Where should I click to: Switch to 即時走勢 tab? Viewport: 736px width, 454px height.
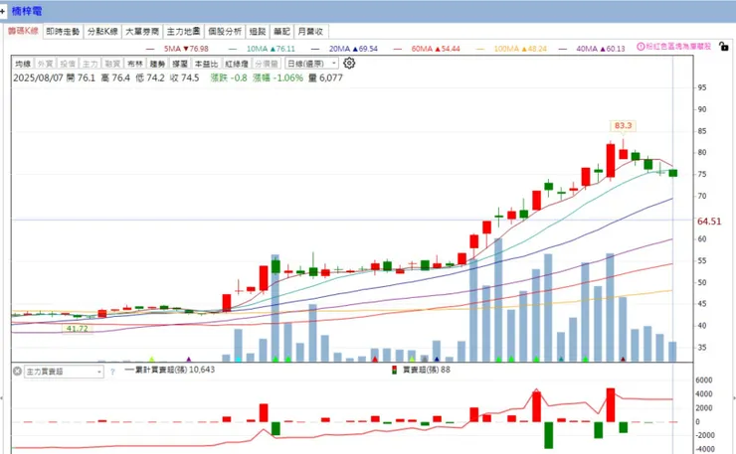pos(63,32)
